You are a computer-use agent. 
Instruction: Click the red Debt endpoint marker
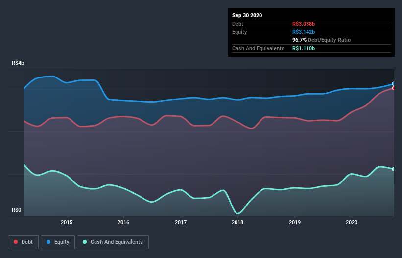tap(394, 88)
